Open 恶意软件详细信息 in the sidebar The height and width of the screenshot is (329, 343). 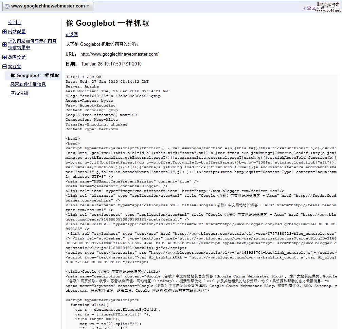28,84
